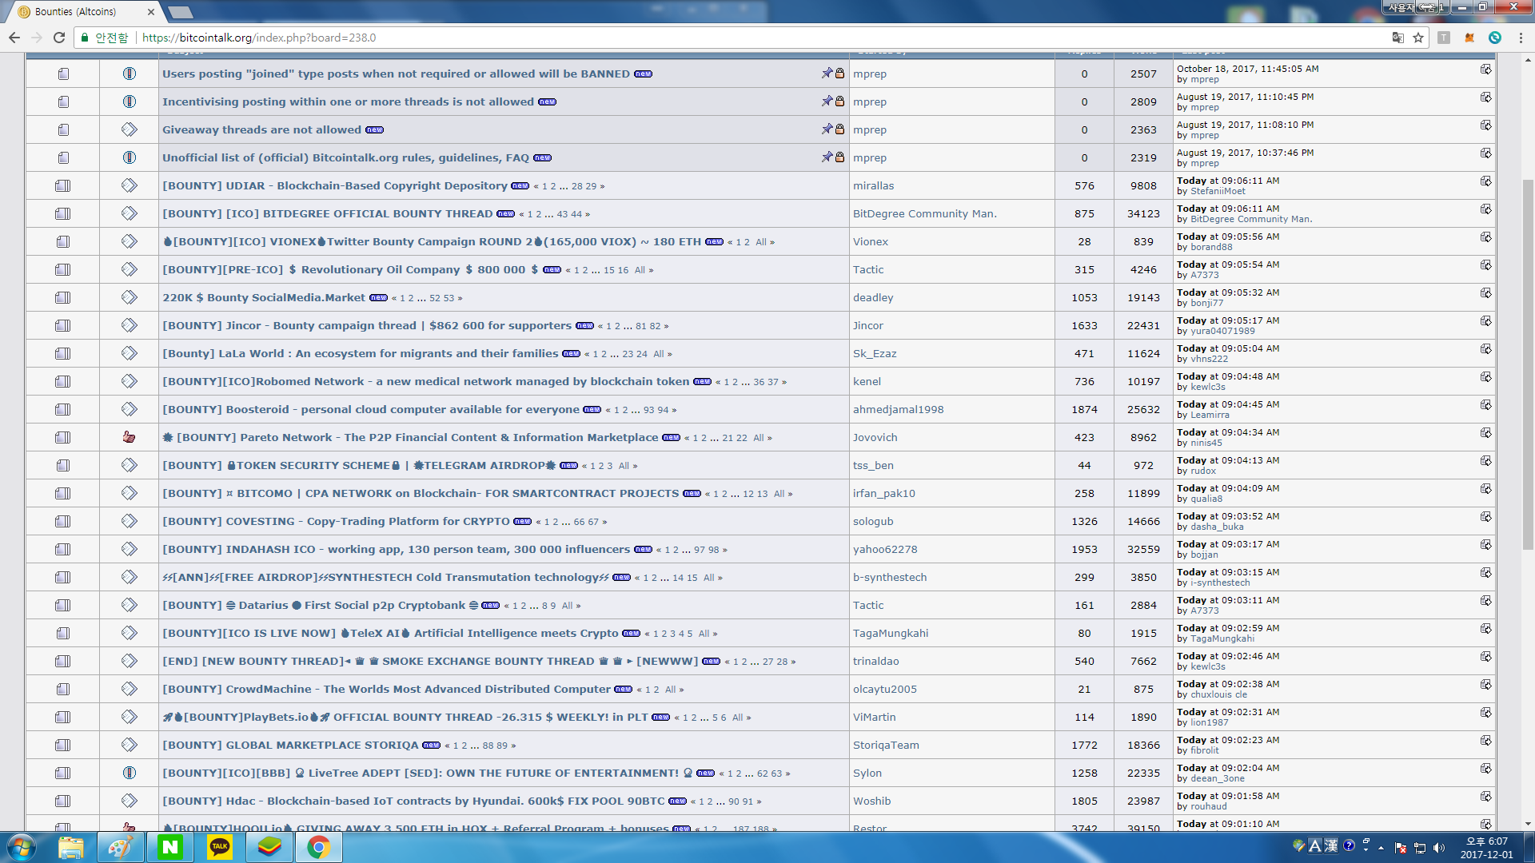Screen dimensions: 1535x863
Task: Open Windows Start menu orb
Action: point(22,847)
